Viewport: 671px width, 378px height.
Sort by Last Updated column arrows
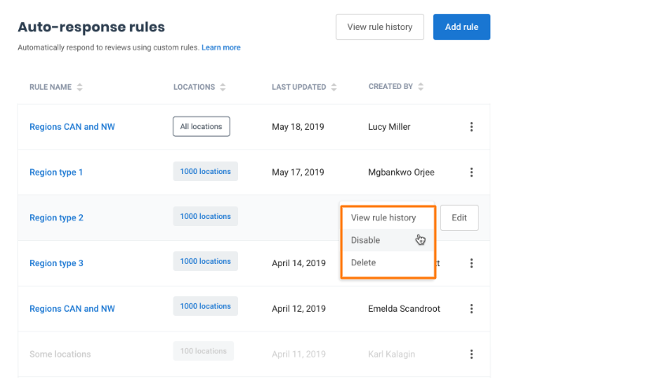click(x=334, y=87)
